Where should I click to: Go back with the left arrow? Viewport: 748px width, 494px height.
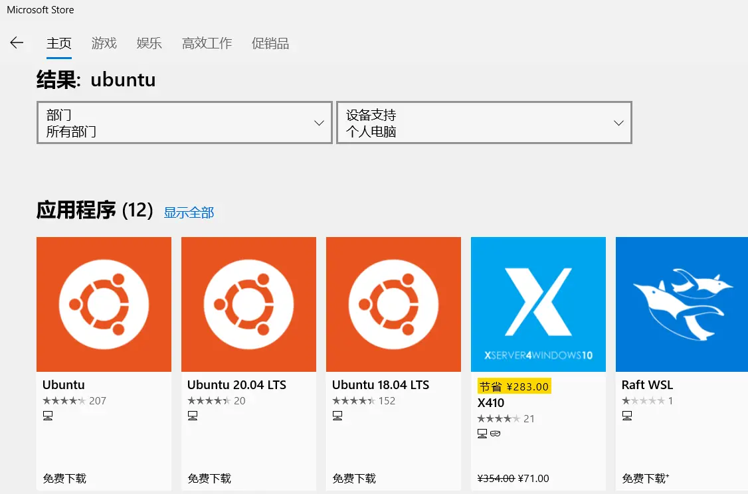(17, 43)
